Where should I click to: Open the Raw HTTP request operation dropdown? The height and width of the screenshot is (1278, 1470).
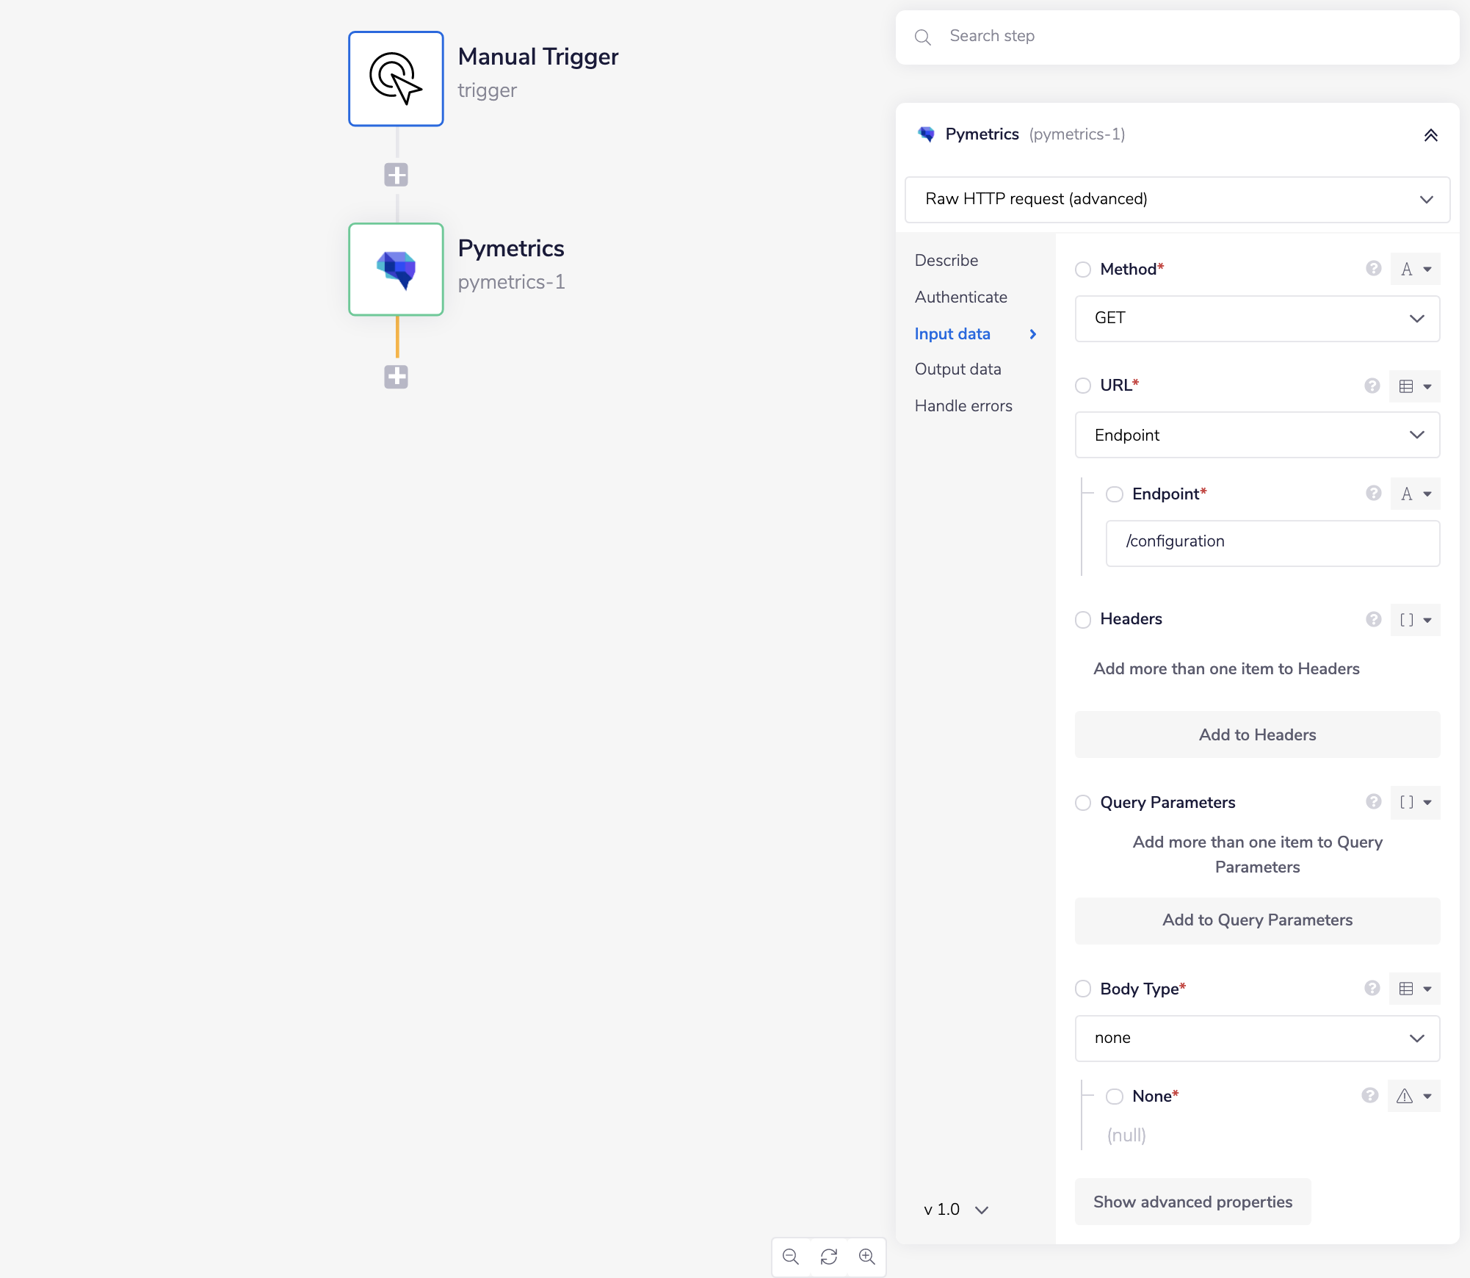point(1177,199)
